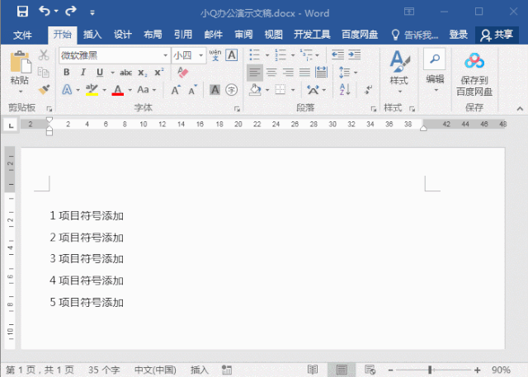This screenshot has width=528, height=377.
Task: Click the Asian layout icon
Action: pyautogui.click(x=313, y=90)
